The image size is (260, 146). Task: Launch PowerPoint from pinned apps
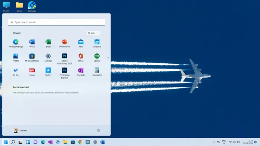pyautogui.click(x=65, y=44)
